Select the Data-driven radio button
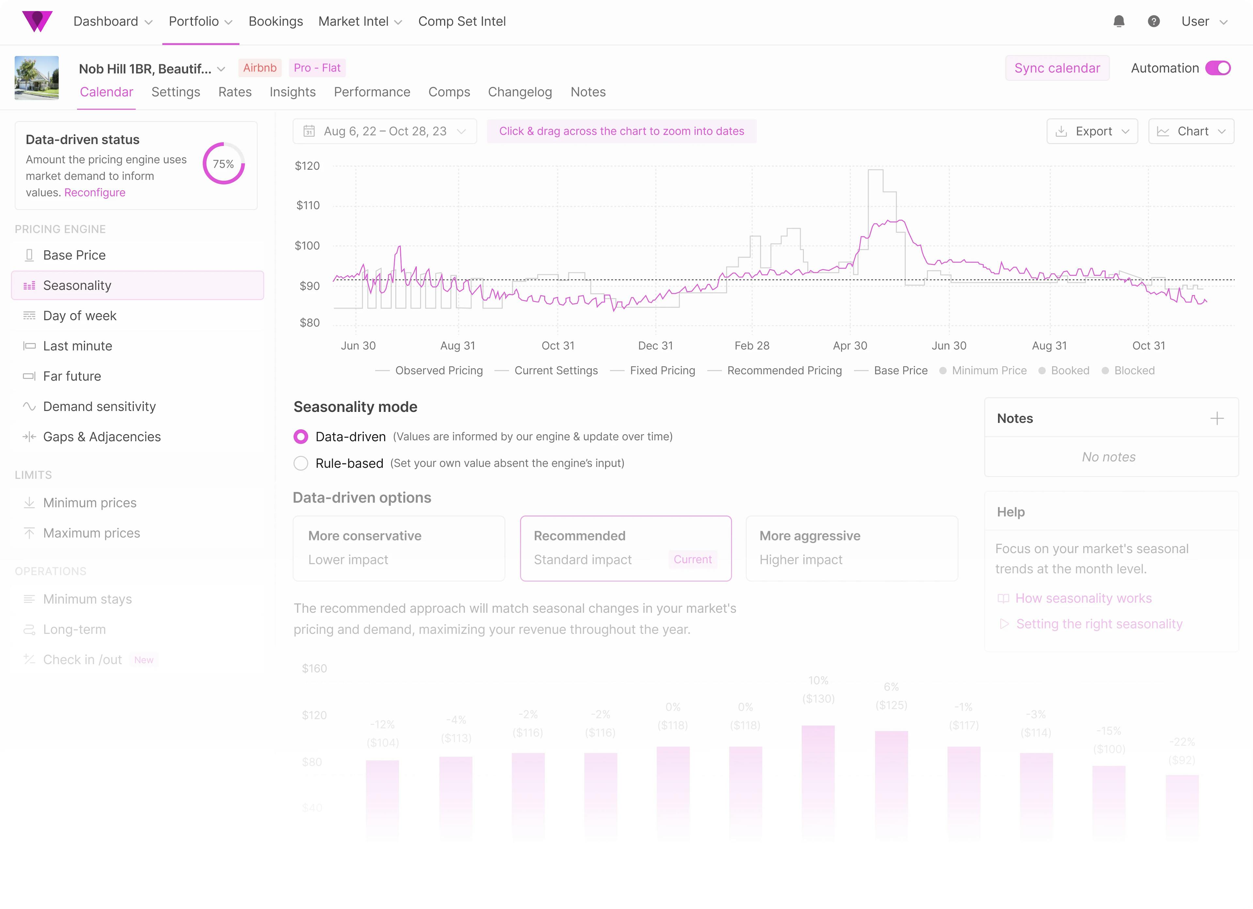1253x909 pixels. (301, 437)
